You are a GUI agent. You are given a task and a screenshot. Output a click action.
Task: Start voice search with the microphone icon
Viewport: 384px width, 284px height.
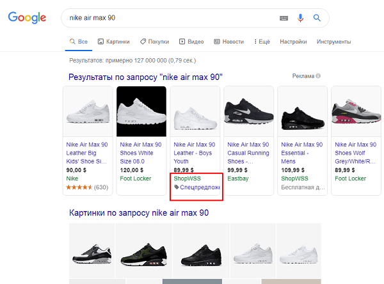(301, 18)
